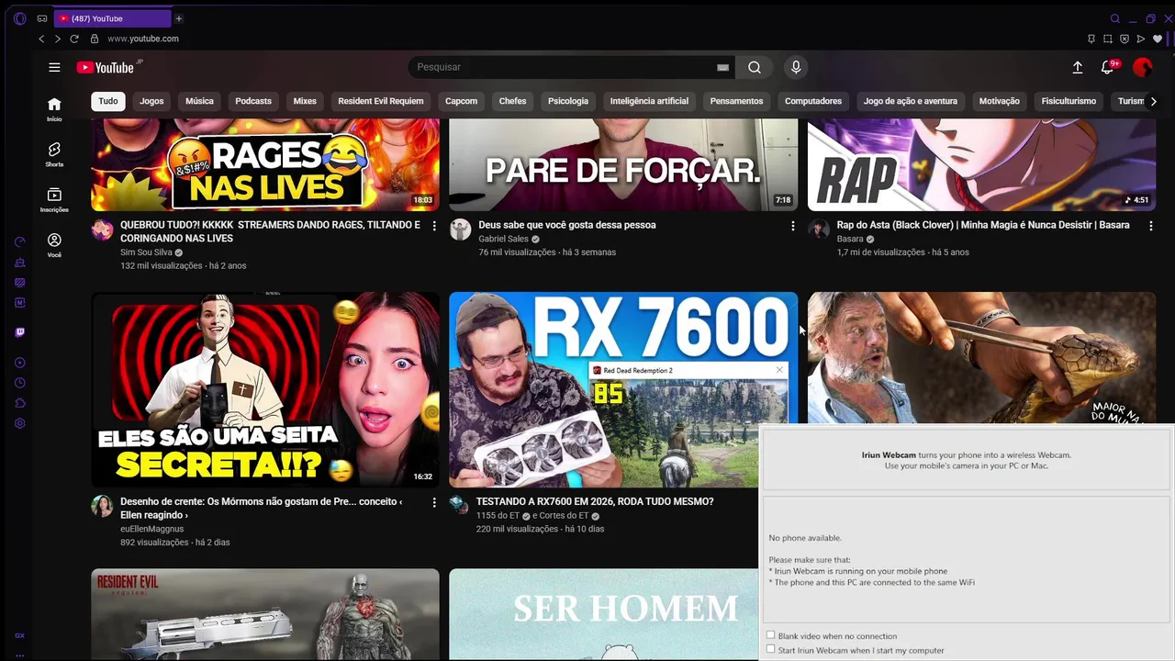Screen dimensions: 1175x661
Task: Open GX Control speedometer in sidebar
Action: tap(19, 242)
